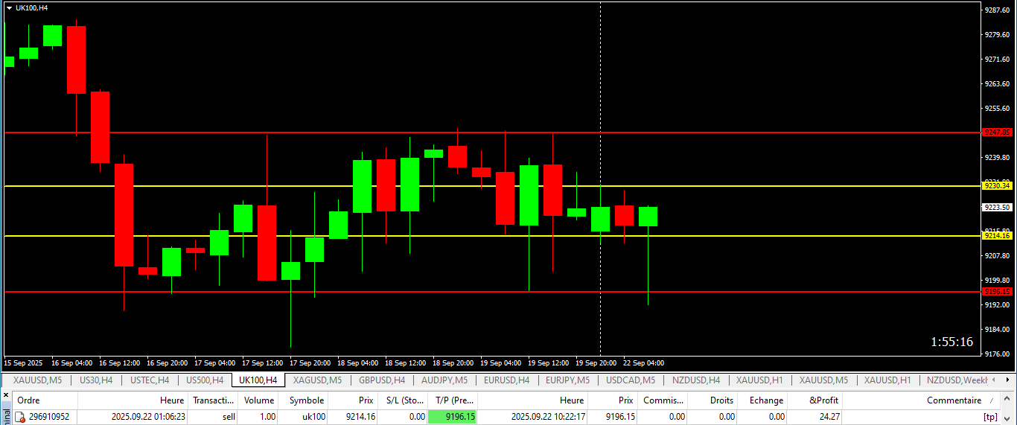The width and height of the screenshot is (1017, 425).
Task: Select the US500,H4 chart tab
Action: (x=205, y=380)
